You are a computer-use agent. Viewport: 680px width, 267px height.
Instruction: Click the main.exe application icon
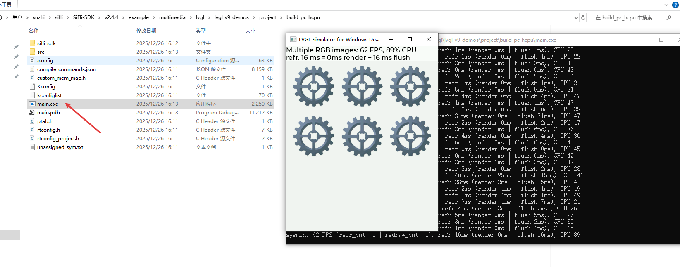pos(32,104)
